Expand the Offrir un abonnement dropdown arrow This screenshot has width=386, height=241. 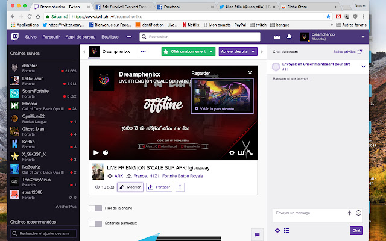point(211,51)
